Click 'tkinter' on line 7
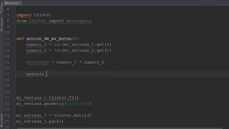The image size is (229, 129). point(43,15)
